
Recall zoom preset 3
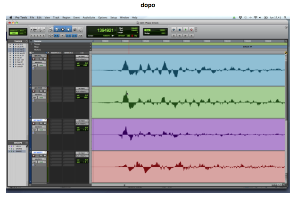(38, 35)
